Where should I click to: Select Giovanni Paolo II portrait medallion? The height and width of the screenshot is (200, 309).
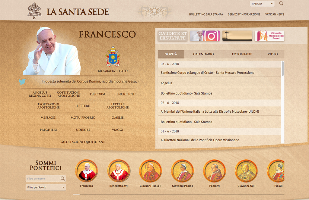(x=151, y=171)
